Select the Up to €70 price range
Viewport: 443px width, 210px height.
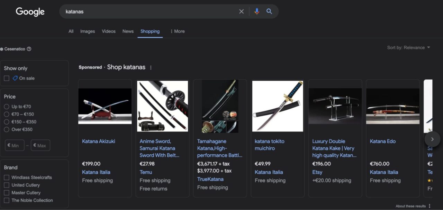coord(7,107)
